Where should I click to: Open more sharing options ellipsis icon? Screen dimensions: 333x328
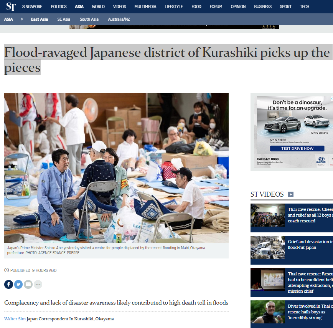pyautogui.click(x=38, y=284)
